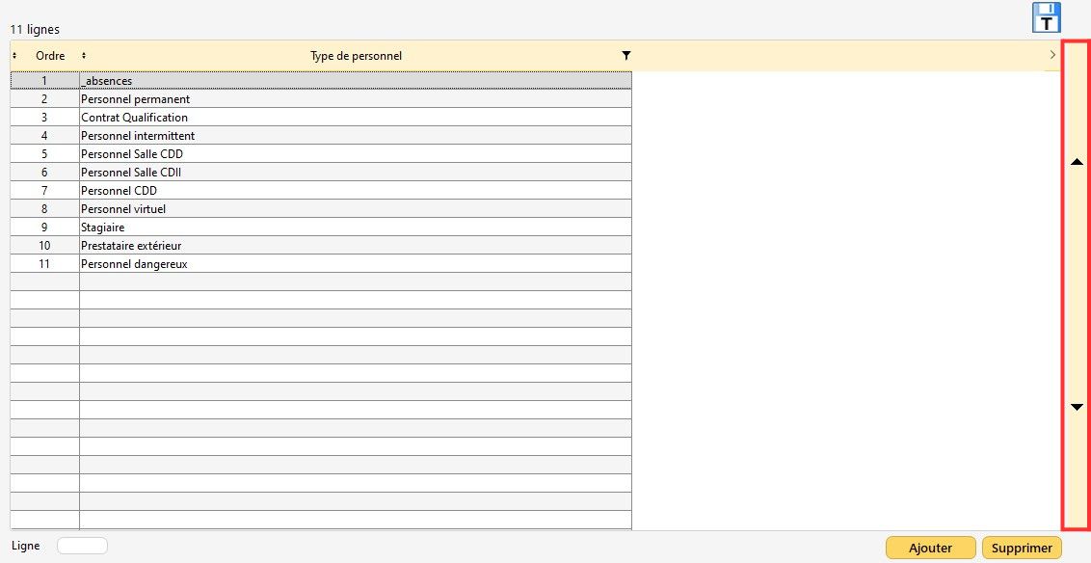Viewport: 1091px width, 563px height.
Task: Click the filter icon in Type de personnel header
Action: click(626, 56)
